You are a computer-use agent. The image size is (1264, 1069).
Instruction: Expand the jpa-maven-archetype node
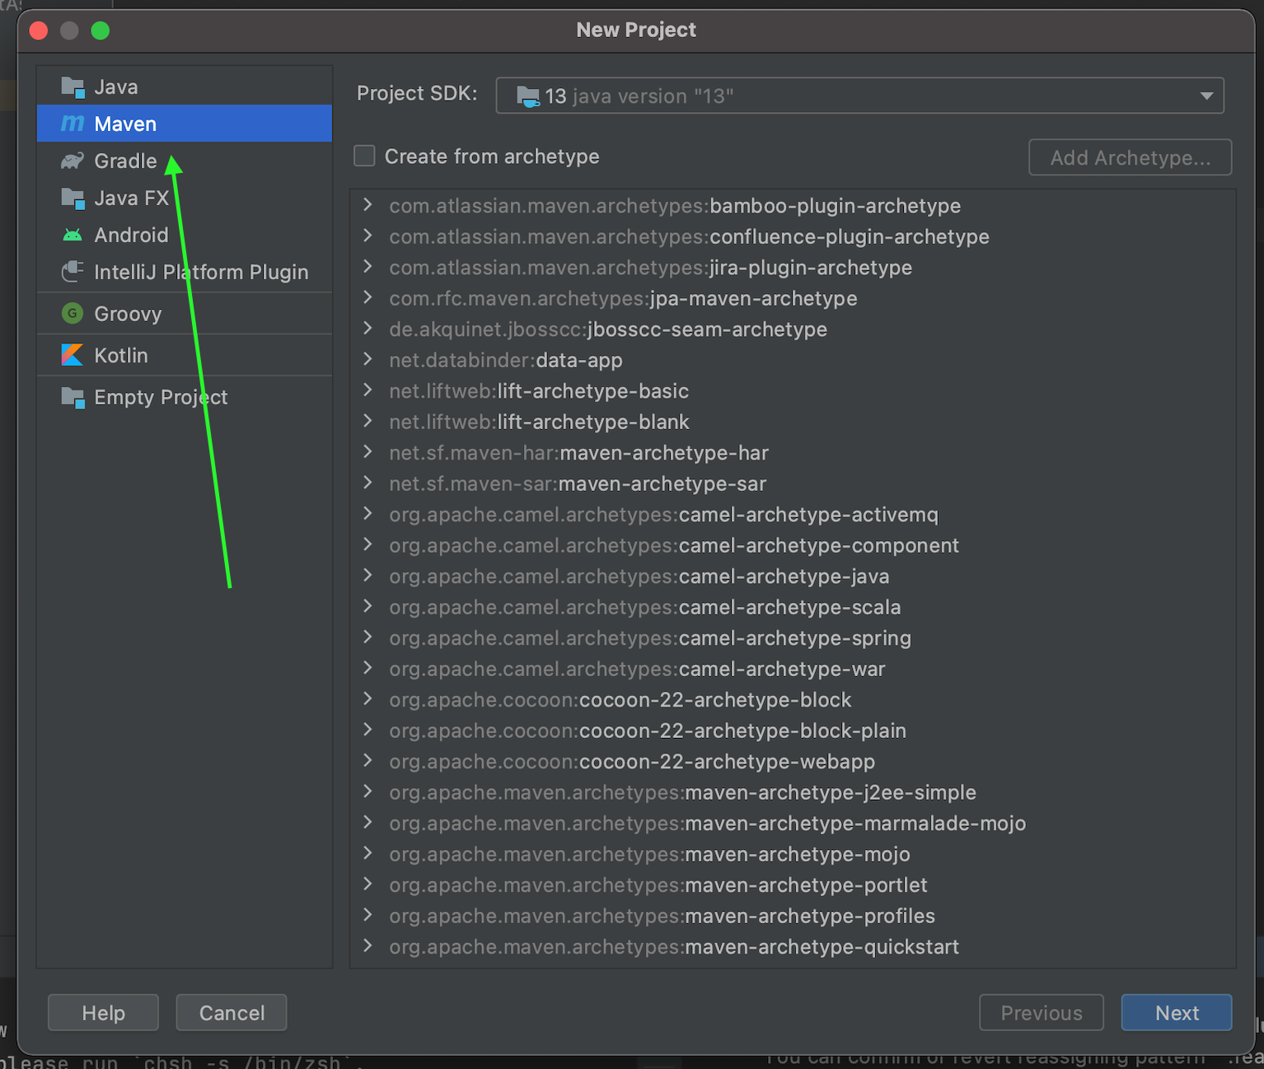367,298
